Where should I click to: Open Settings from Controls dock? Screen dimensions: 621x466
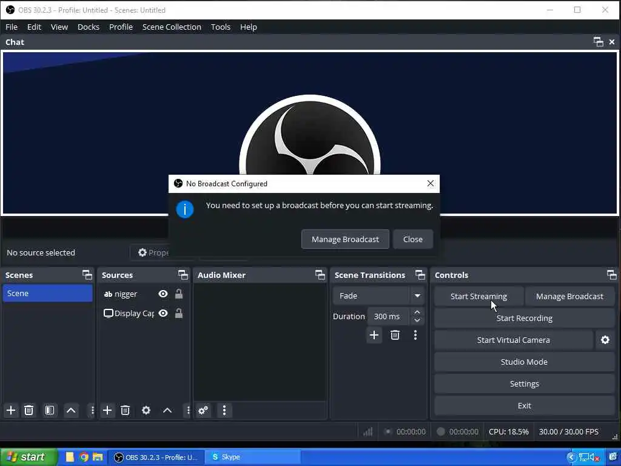(x=525, y=383)
